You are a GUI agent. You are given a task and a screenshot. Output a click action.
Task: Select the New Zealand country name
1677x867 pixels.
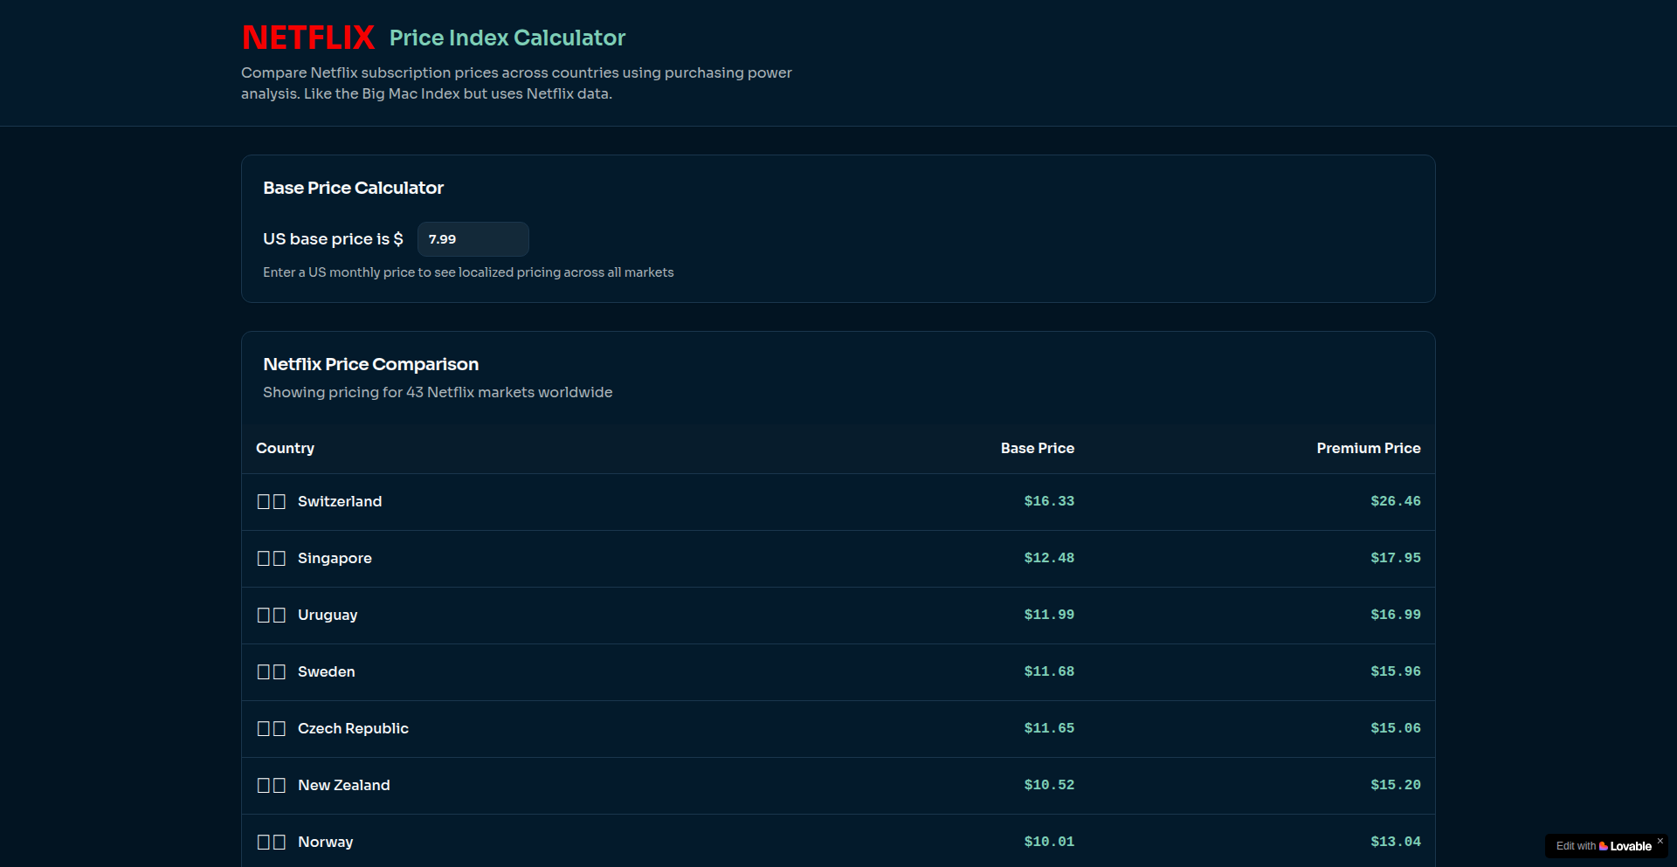(x=344, y=785)
